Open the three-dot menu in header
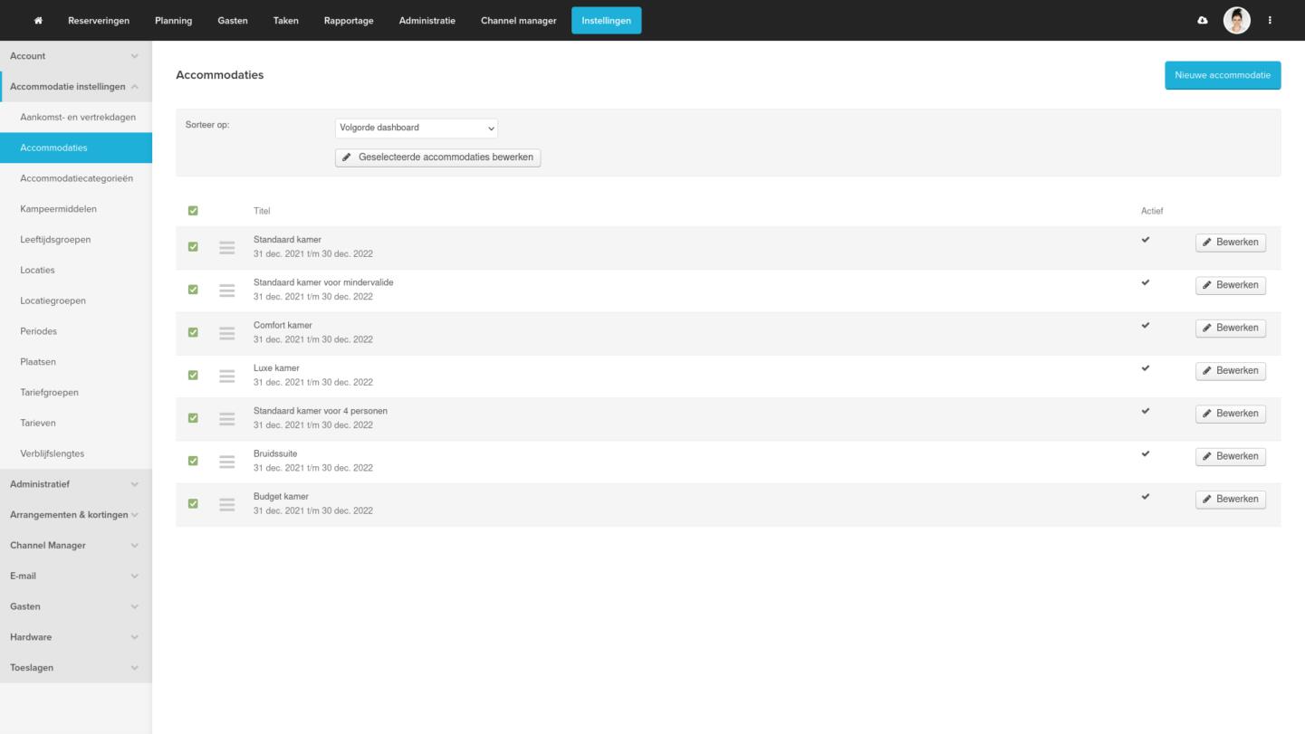 [x=1270, y=21]
